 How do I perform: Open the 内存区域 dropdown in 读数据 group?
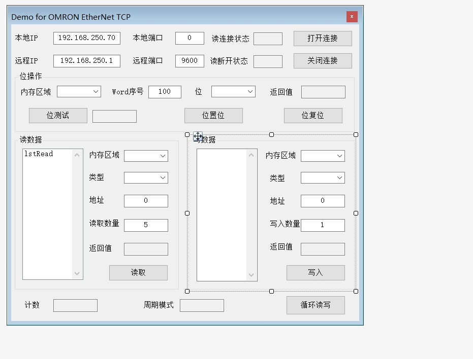click(146, 156)
